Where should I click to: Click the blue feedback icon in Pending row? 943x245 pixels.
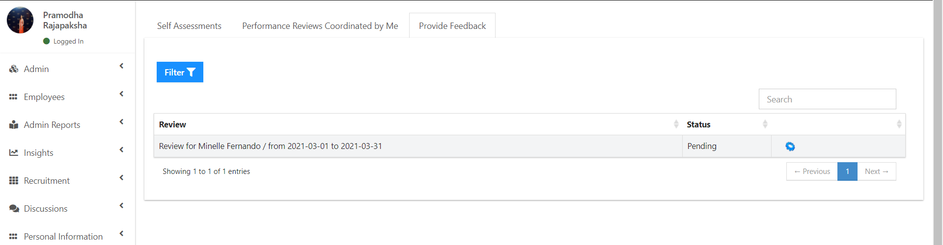[x=790, y=147]
